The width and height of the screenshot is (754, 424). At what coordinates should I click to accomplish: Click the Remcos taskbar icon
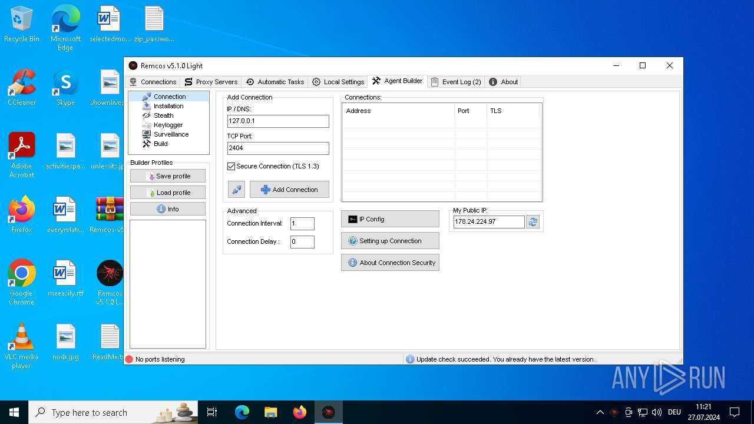pyautogui.click(x=329, y=412)
